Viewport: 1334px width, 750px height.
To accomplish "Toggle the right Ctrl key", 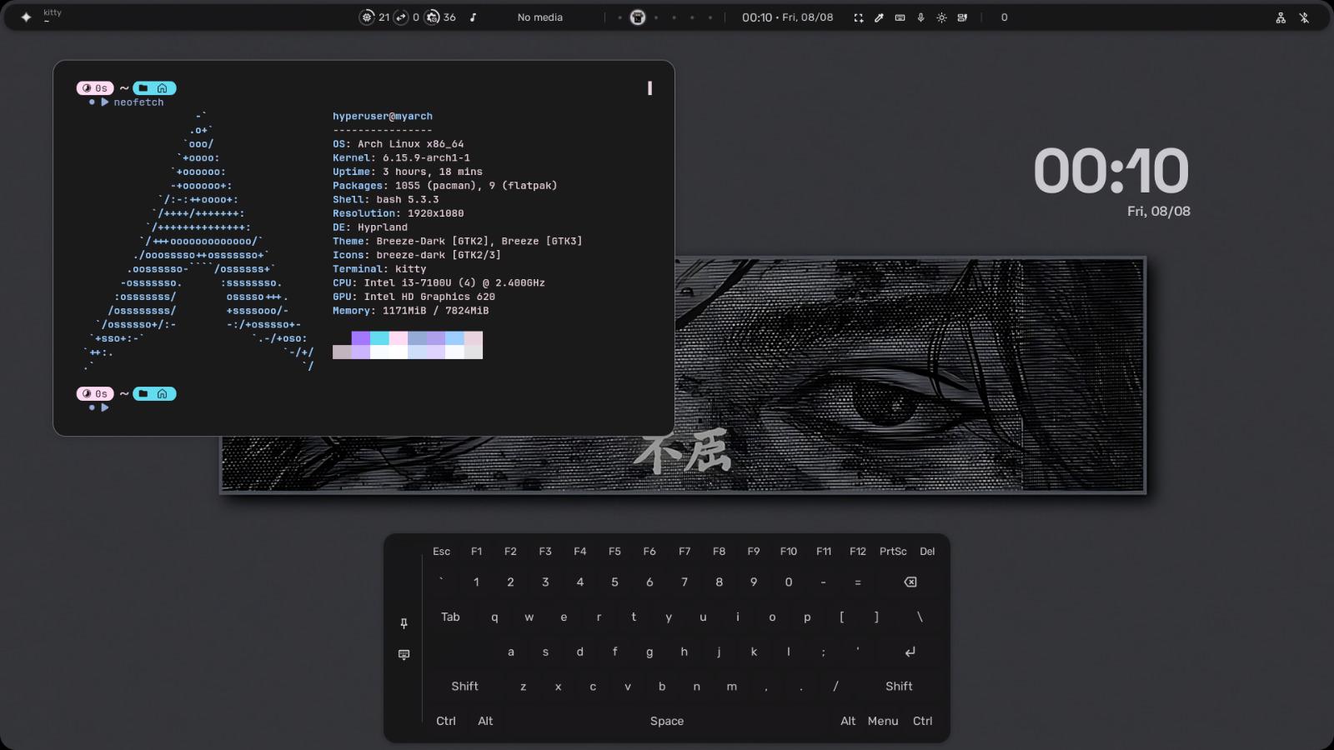I will pyautogui.click(x=922, y=722).
